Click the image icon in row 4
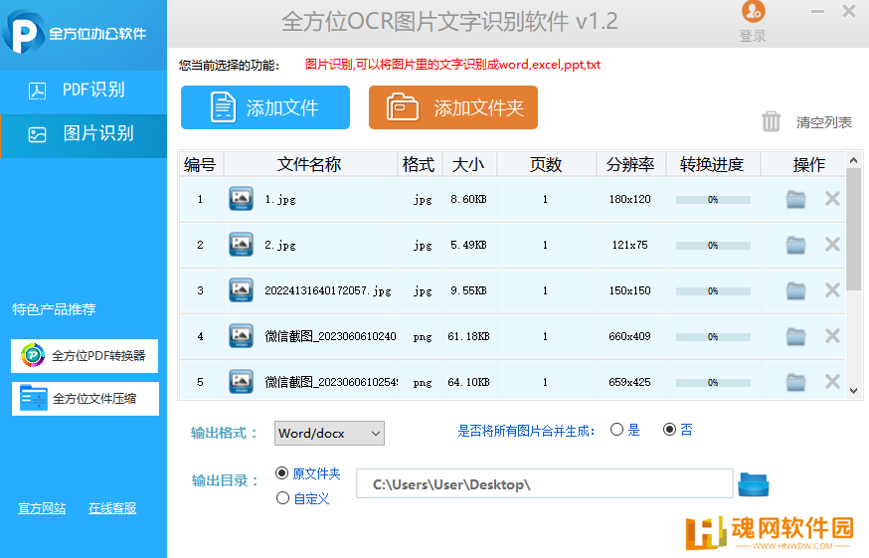This screenshot has width=869, height=558. [241, 335]
